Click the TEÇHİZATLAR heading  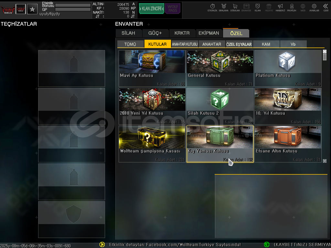(x=19, y=24)
